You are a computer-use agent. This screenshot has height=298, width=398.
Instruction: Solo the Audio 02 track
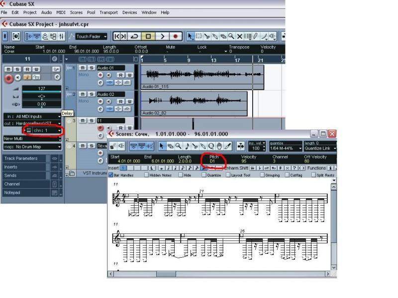coord(92,94)
